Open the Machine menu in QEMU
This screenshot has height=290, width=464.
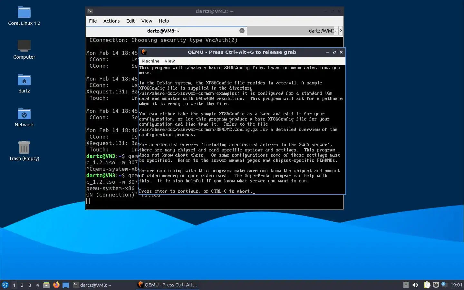tap(150, 61)
